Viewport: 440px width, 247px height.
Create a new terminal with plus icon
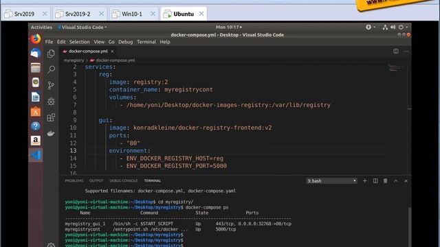[x=365, y=181]
